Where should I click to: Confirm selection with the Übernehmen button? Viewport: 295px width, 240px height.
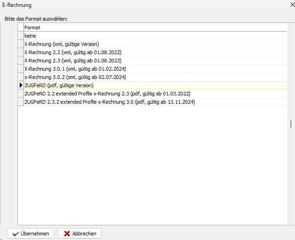tap(31, 234)
